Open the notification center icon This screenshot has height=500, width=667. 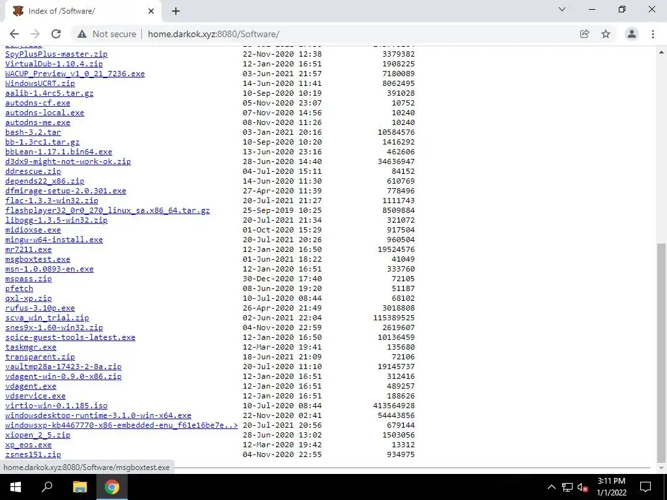coord(646,487)
